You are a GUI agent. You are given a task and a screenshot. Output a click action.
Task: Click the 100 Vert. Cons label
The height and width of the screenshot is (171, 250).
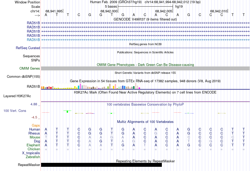tap(15, 111)
